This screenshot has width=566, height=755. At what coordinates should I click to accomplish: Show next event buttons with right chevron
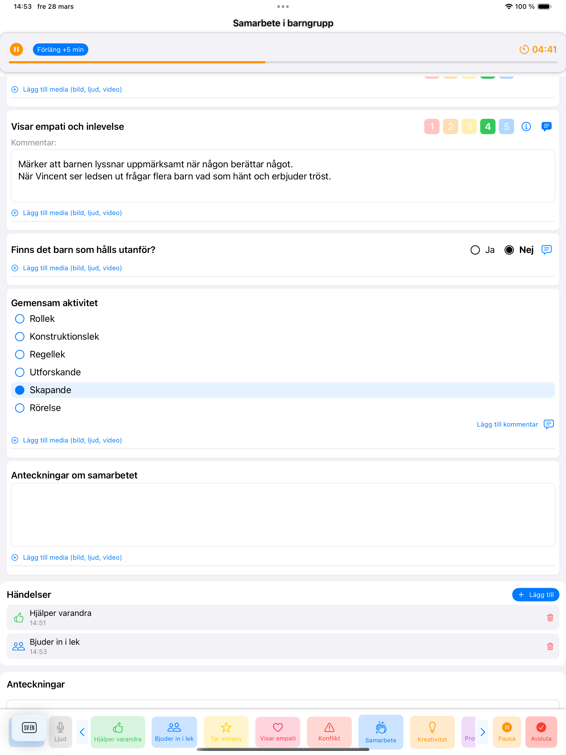(x=482, y=732)
